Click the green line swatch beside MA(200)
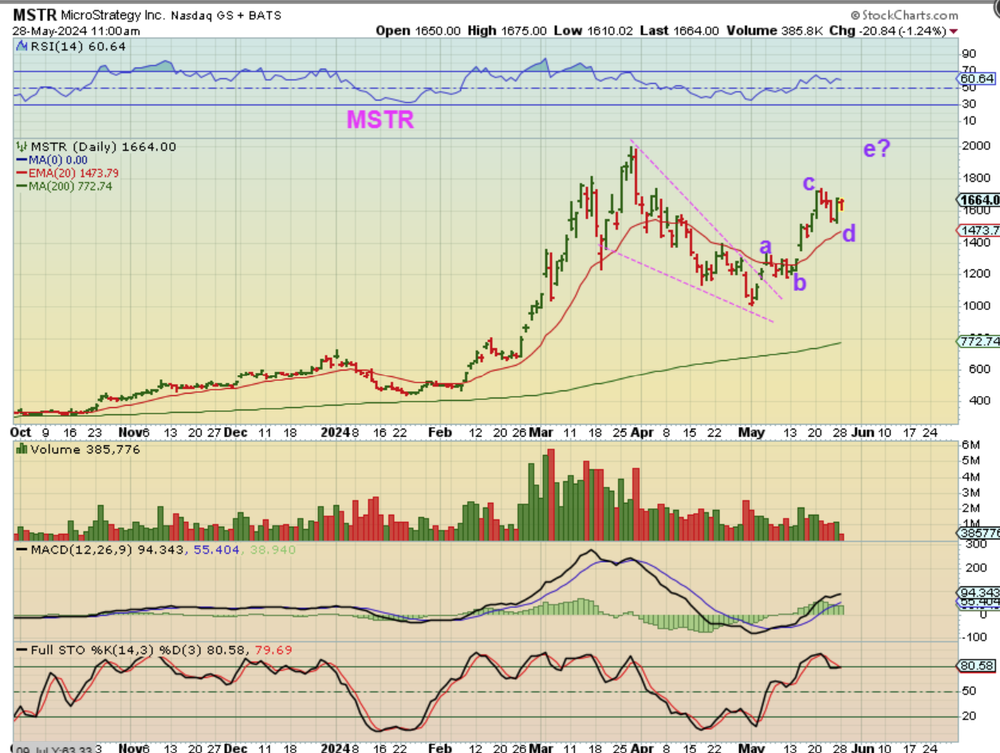The width and height of the screenshot is (1000, 753). 23,185
